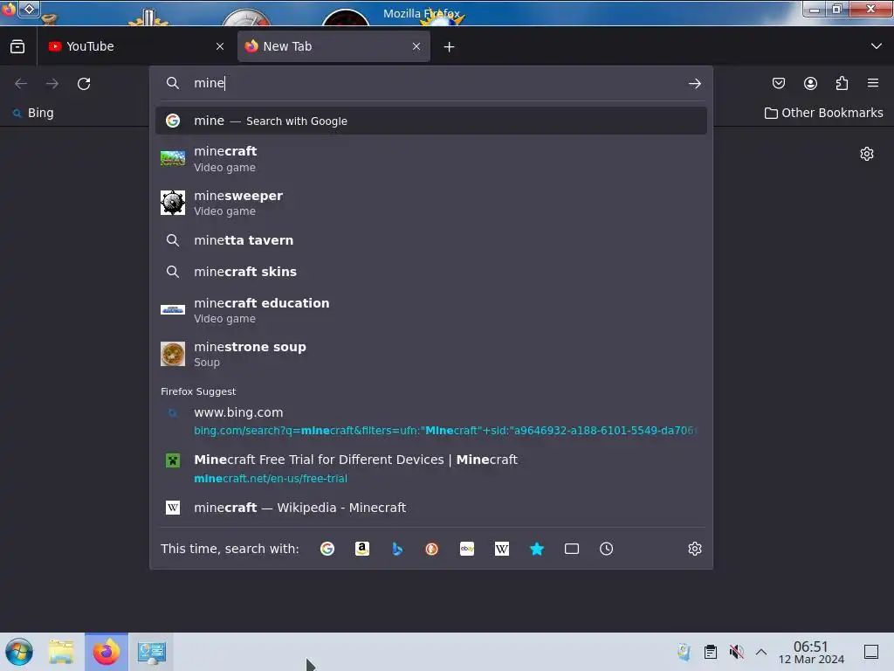Search bookmarks using star icon
Screen dimensions: 894x671
click(x=537, y=549)
